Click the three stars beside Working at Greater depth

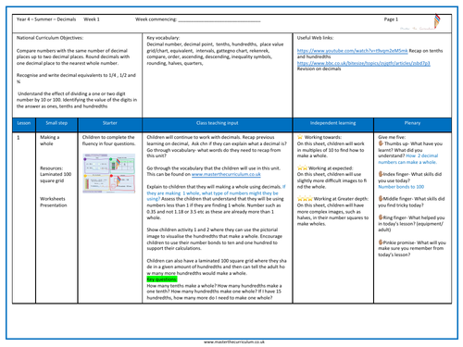(305, 199)
